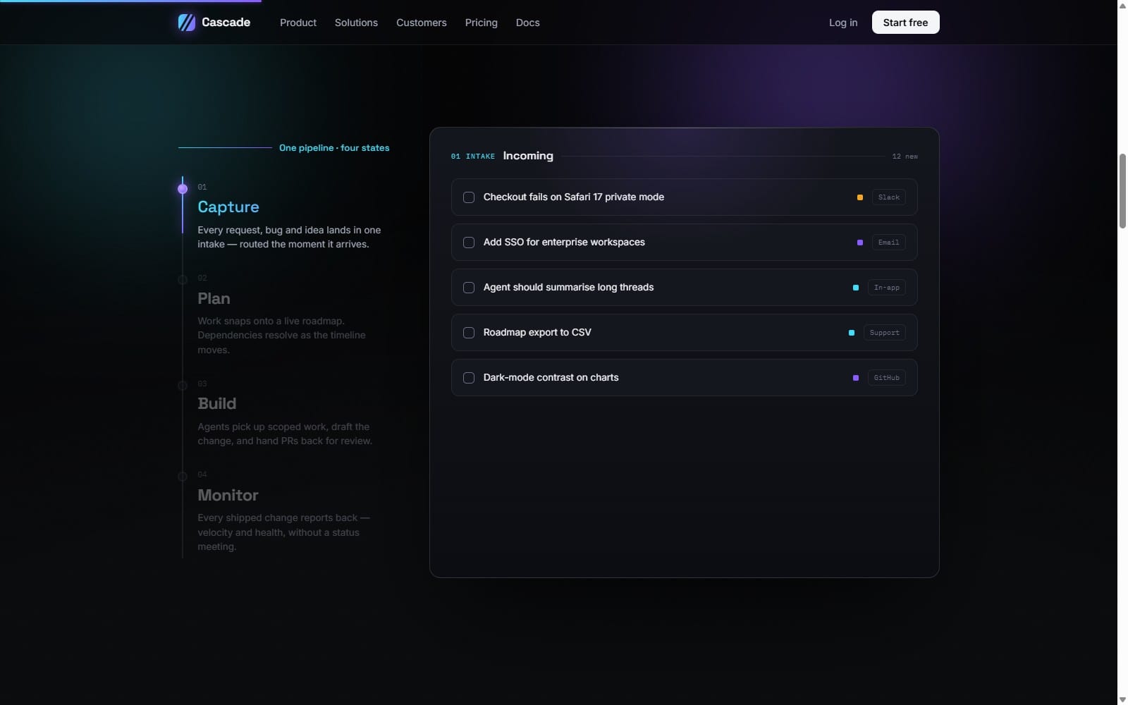Click the GitHub source tag
Viewport: 1128px width, 705px height.
click(886, 378)
